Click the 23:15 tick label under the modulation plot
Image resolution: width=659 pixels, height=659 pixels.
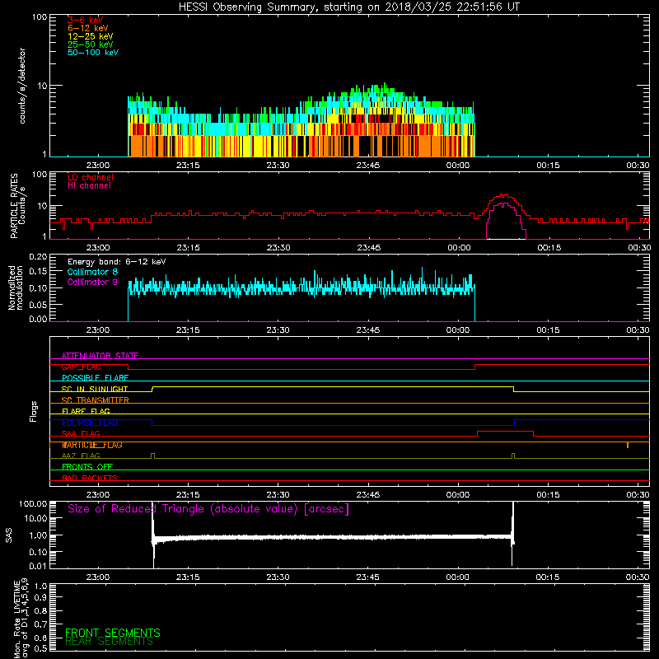188,330
